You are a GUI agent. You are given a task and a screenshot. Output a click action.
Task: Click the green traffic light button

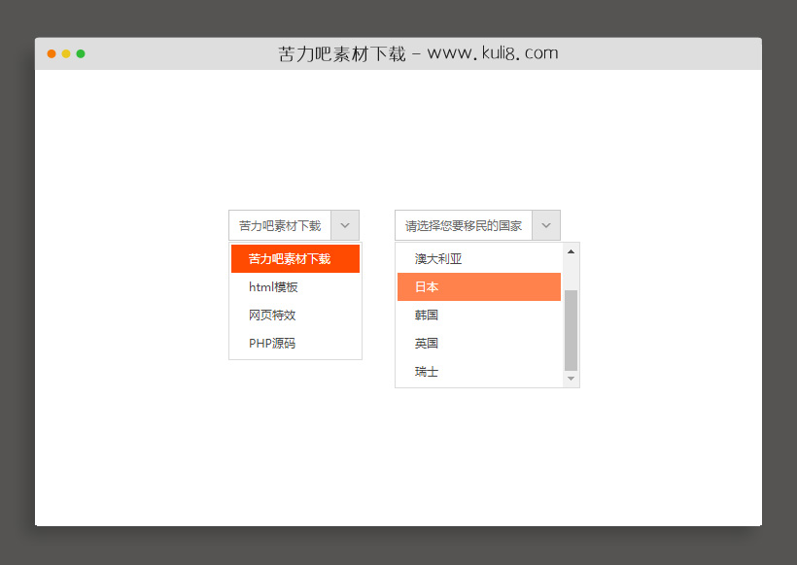pyautogui.click(x=82, y=54)
